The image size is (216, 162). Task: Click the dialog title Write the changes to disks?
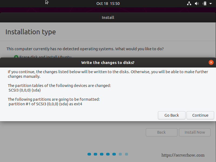tap(108, 63)
